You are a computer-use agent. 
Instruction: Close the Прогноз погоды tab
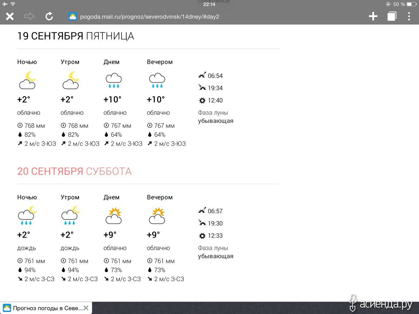point(86,308)
